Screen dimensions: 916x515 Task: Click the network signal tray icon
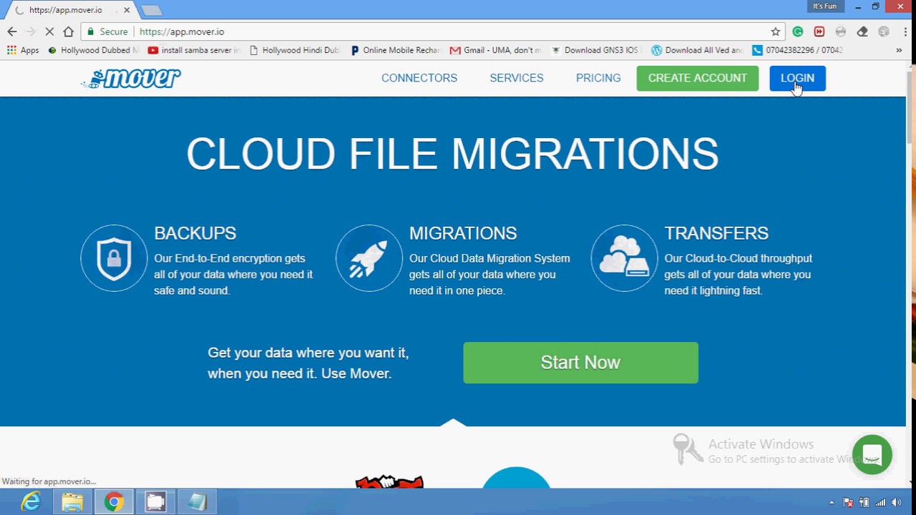pyautogui.click(x=880, y=502)
